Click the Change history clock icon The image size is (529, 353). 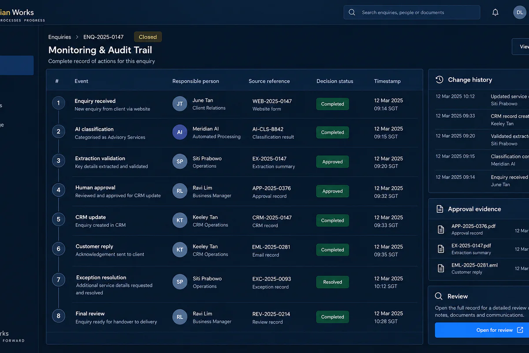(440, 80)
